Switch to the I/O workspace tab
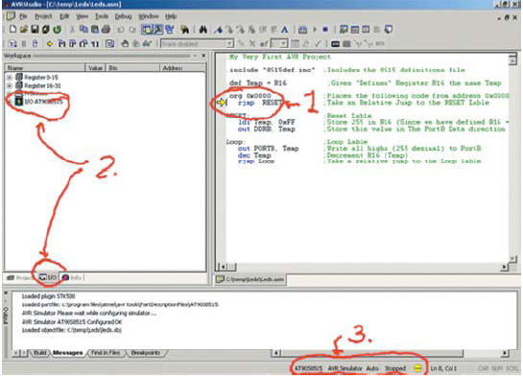523x378 pixels. pos(47,277)
